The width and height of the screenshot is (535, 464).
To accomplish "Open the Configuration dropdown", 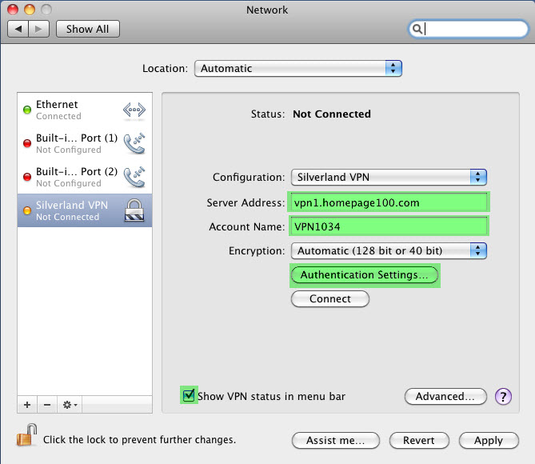I will coord(389,178).
